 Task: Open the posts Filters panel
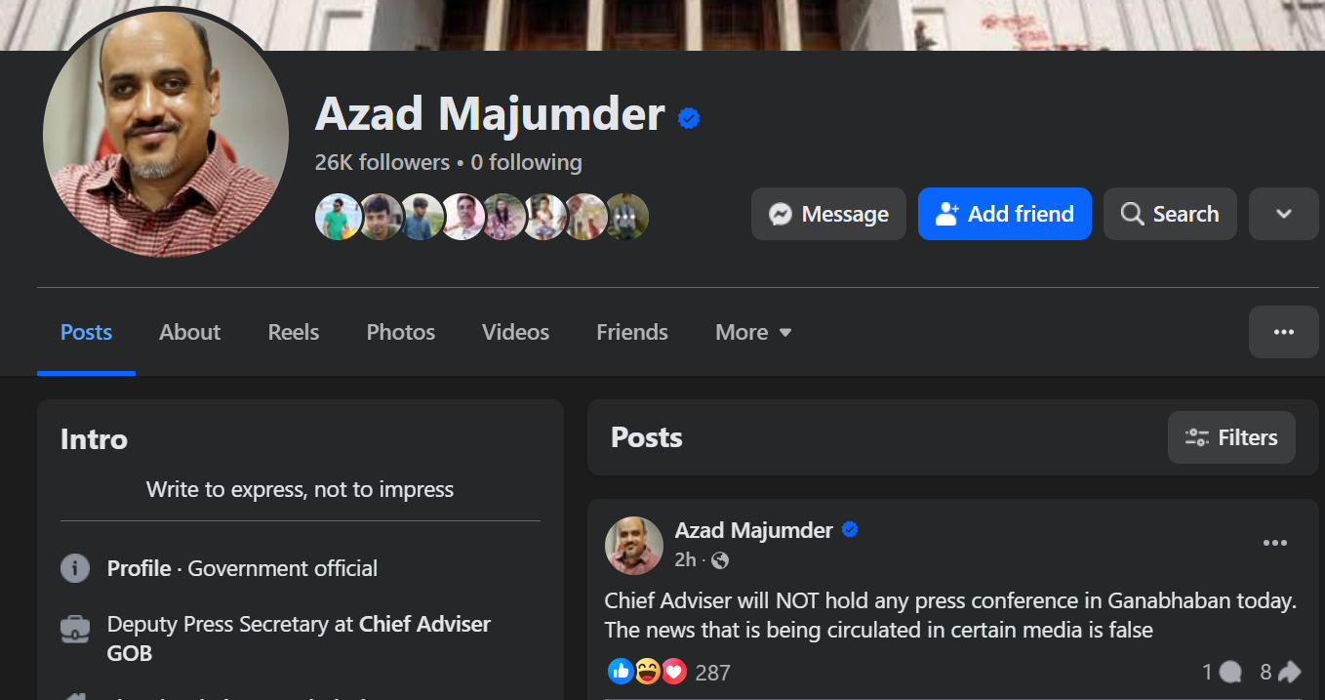click(x=1230, y=437)
